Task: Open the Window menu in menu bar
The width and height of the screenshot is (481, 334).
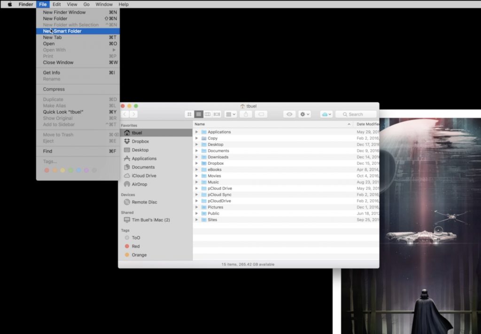Action: coord(104,4)
